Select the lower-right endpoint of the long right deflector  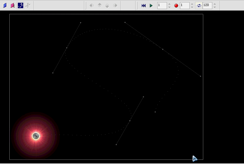(x=201, y=76)
